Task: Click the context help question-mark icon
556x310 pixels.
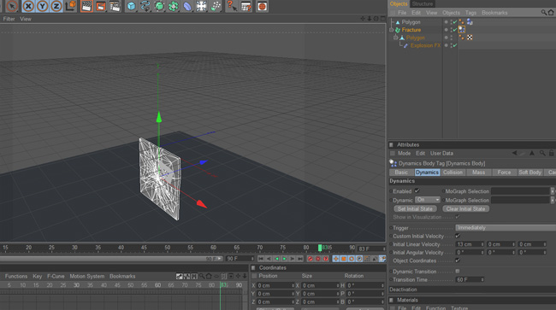Action: (x=232, y=6)
